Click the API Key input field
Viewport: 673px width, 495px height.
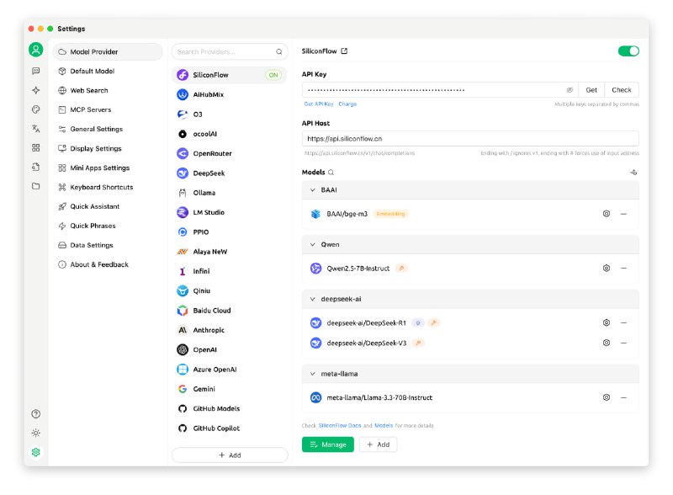(440, 90)
